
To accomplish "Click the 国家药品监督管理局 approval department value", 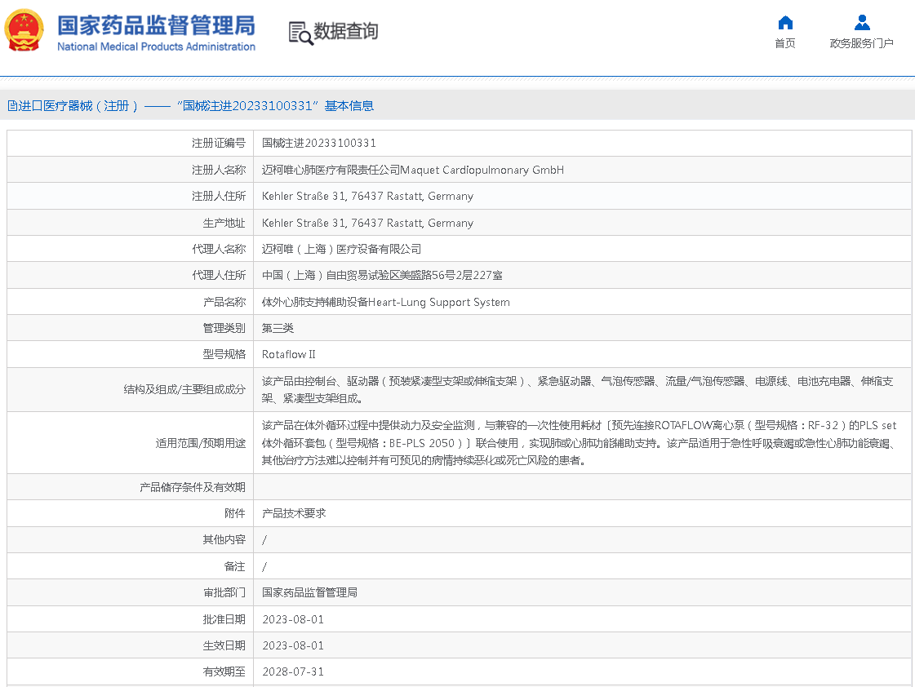I will pos(309,592).
